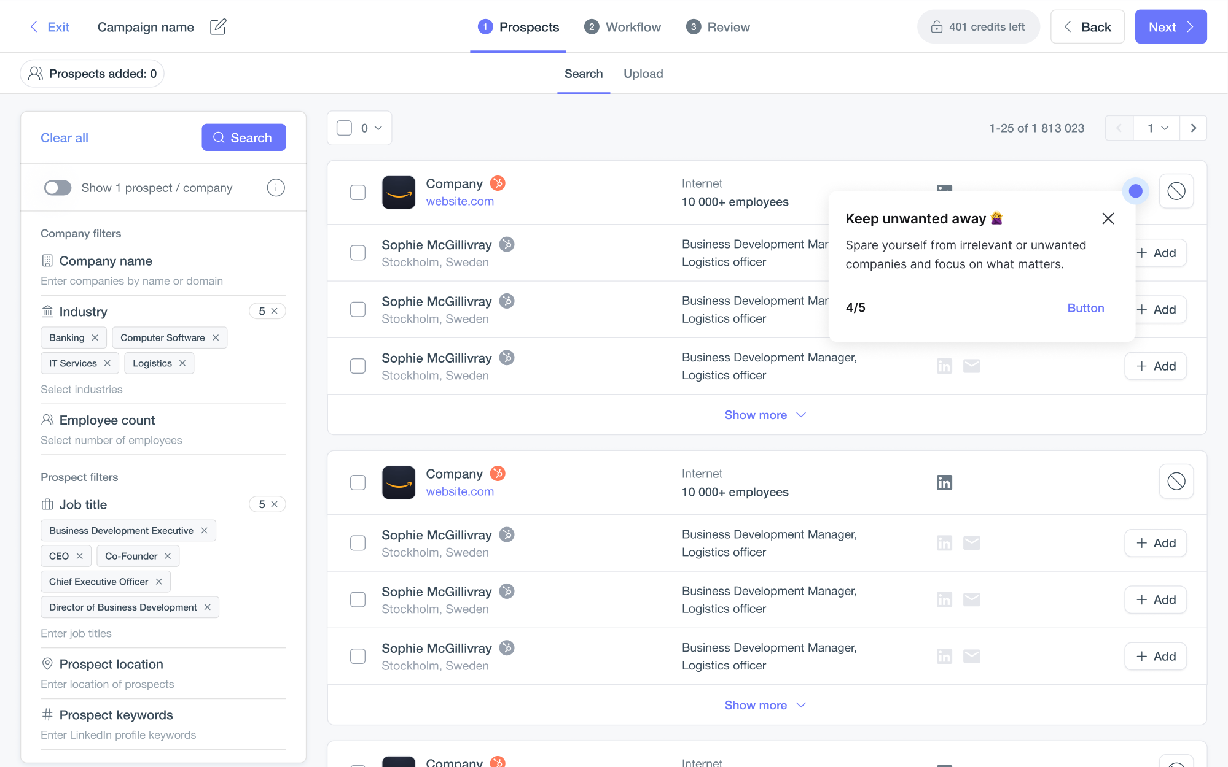Check the select-all checkbox above the results list
The image size is (1228, 767).
(x=344, y=128)
